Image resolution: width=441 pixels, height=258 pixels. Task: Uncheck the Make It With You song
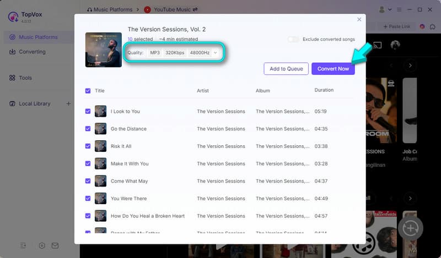(x=88, y=163)
